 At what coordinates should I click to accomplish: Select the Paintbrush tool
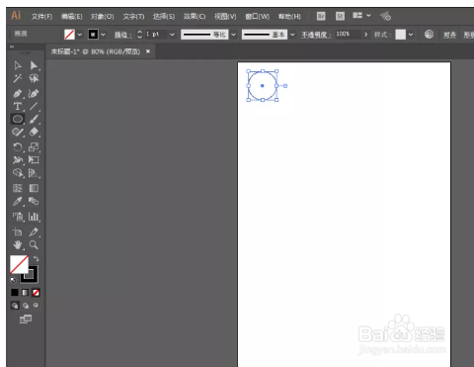34,119
